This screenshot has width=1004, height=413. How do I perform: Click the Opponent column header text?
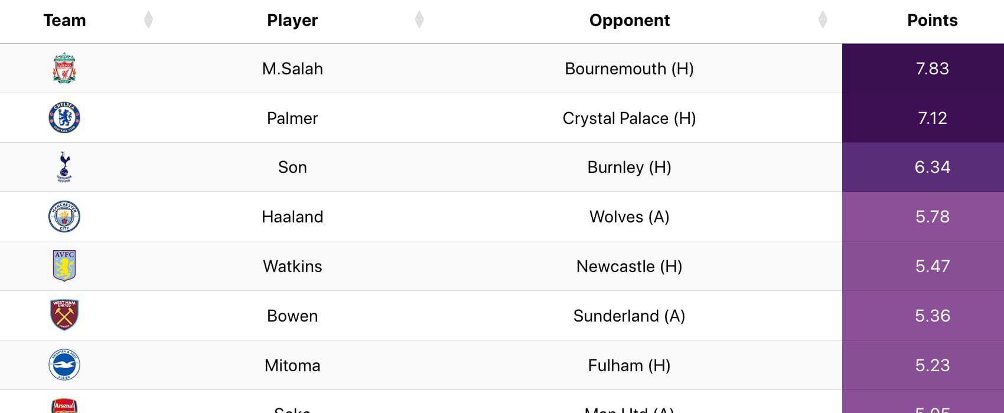pos(630,21)
